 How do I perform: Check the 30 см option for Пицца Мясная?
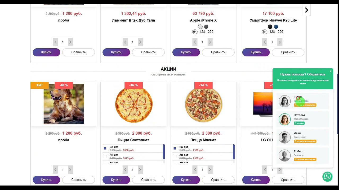tap(175, 156)
